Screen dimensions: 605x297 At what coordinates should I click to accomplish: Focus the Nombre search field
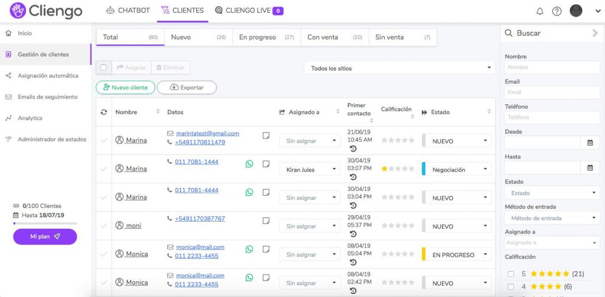[552, 67]
